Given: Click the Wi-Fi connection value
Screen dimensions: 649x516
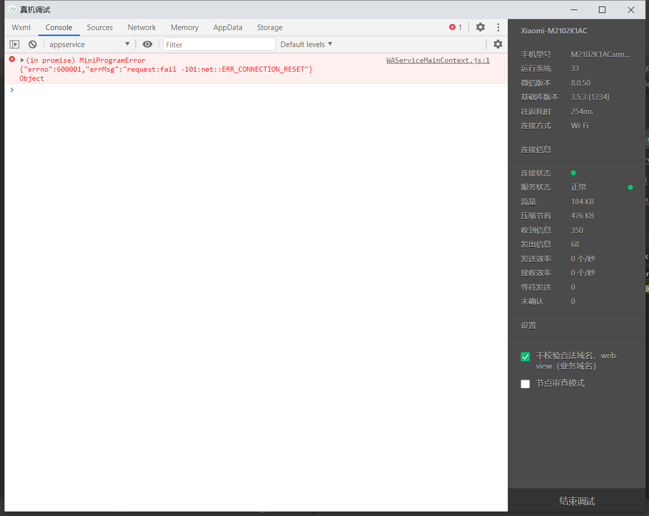Looking at the screenshot, I should 579,125.
